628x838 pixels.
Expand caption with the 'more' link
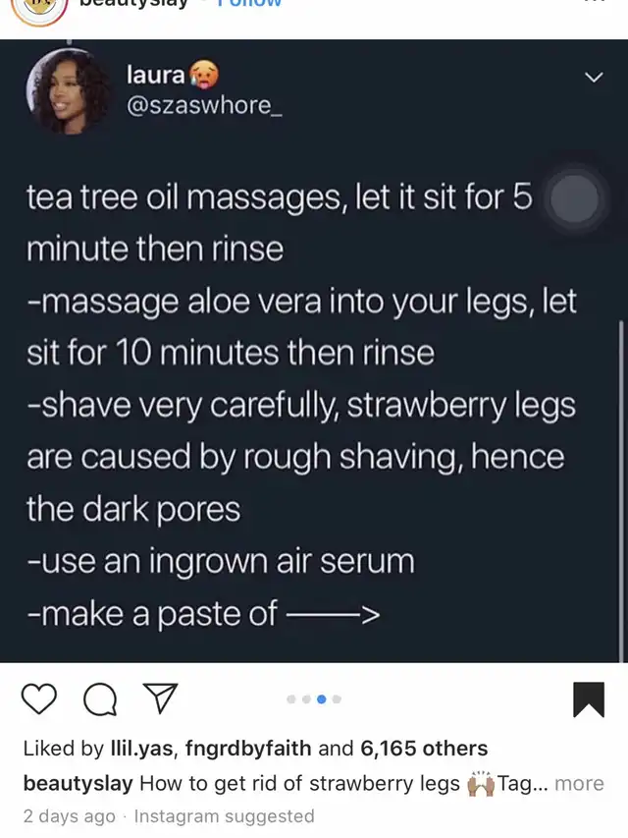pyautogui.click(x=579, y=784)
